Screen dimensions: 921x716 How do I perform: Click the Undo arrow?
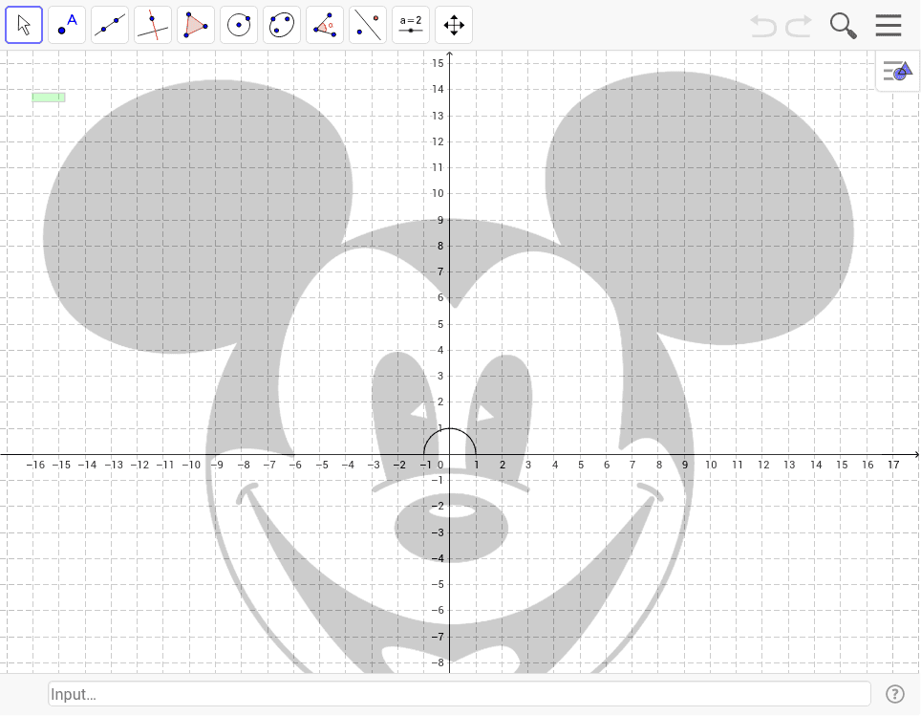763,27
